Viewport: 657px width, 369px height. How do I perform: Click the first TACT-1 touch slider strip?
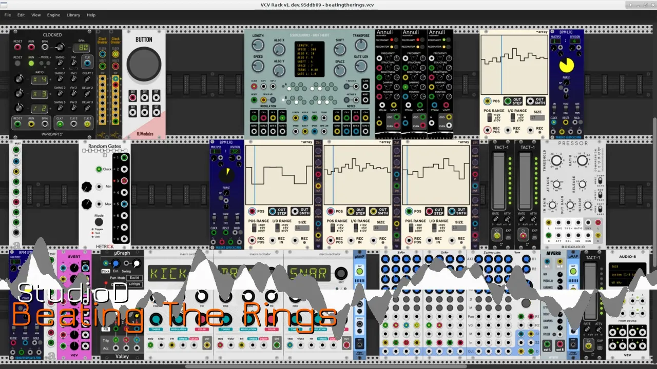click(499, 180)
